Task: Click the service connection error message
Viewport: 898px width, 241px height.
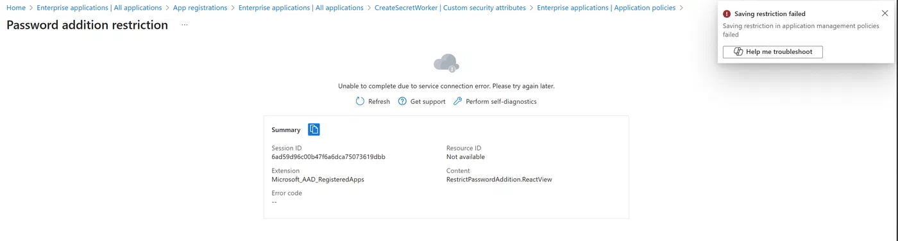Action: pos(446,86)
